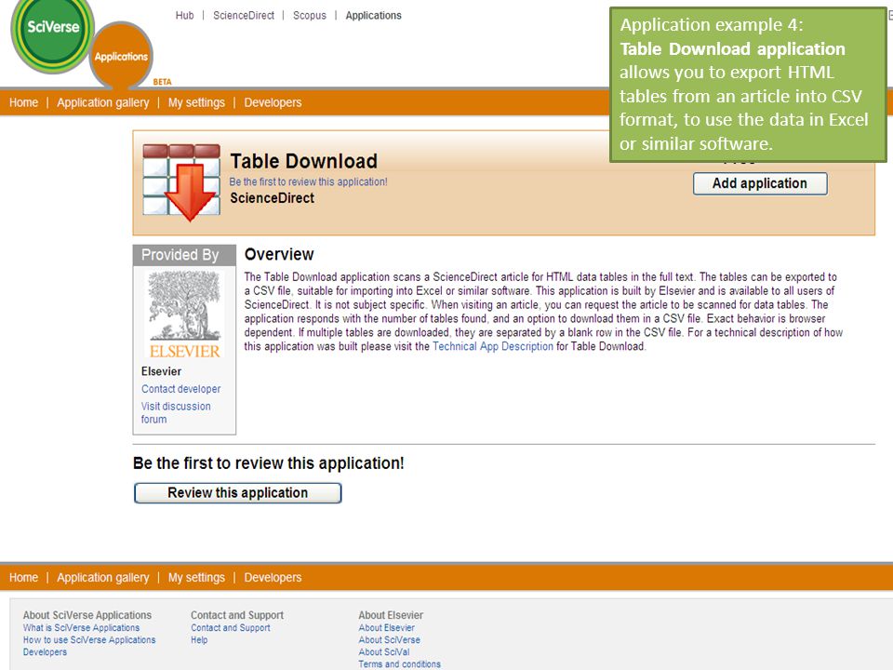The width and height of the screenshot is (893, 670).
Task: Open the Technical App Description link
Action: (x=493, y=346)
